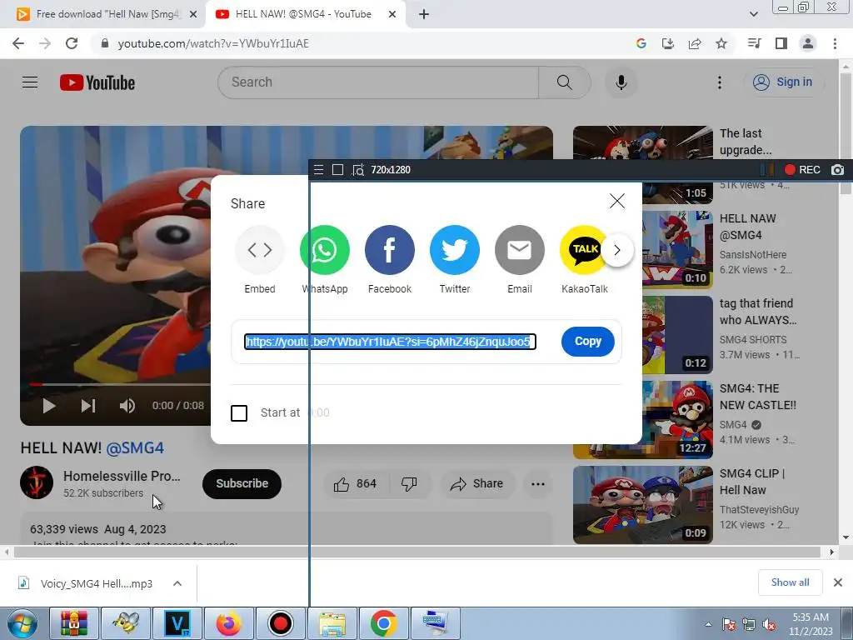Show all downloads
The image size is (853, 640).
790,582
